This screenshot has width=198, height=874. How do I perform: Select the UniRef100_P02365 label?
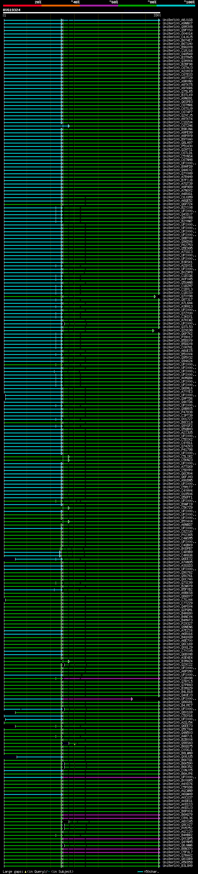tap(178, 535)
